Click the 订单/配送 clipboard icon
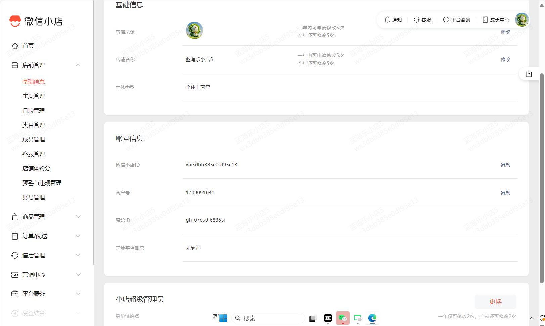The width and height of the screenshot is (545, 326). pyautogui.click(x=15, y=236)
